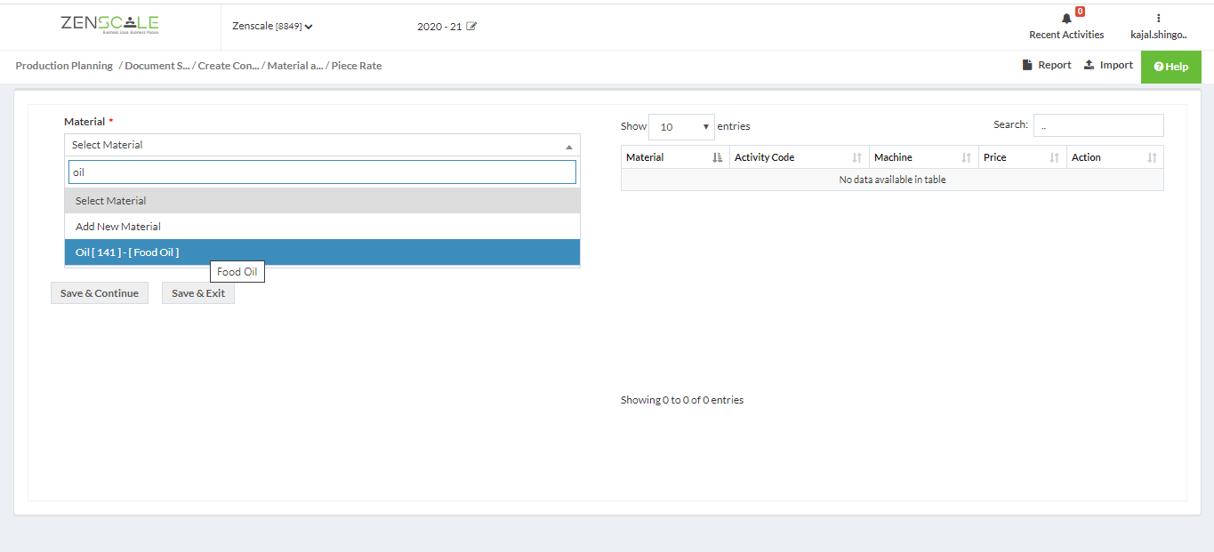Go to Create Con... breadcrumb
This screenshot has height=552, width=1214.
pos(229,66)
